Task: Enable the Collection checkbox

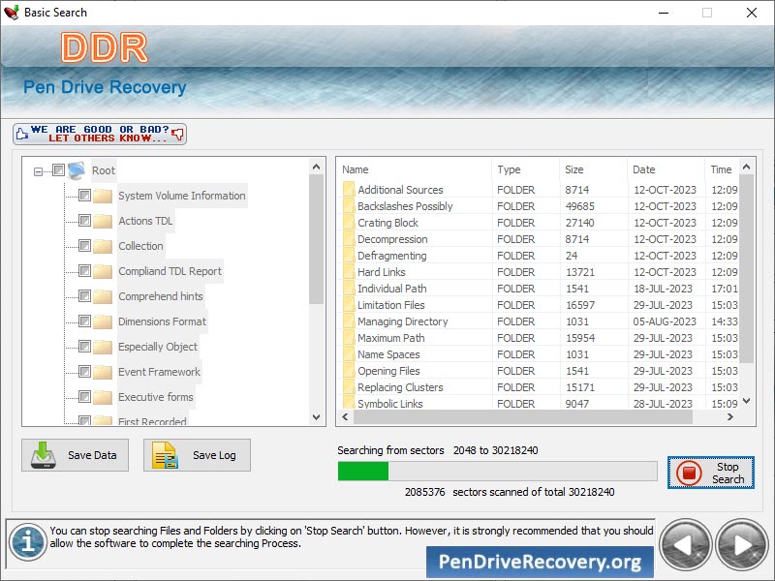Action: coord(86,246)
